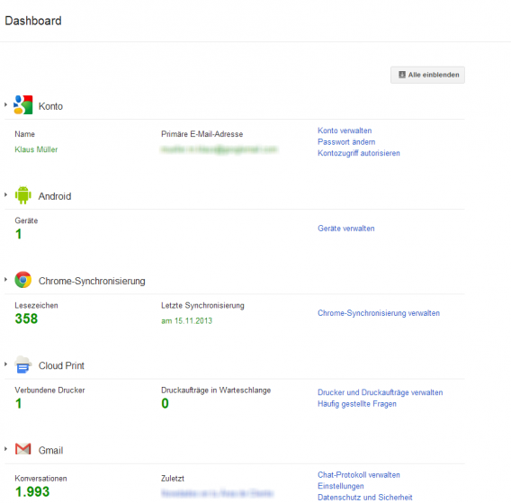Click the green Android robot icon

pos(23,195)
